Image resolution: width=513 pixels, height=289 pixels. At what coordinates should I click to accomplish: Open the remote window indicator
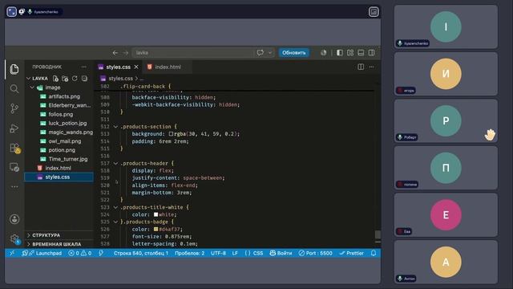[x=12, y=253]
